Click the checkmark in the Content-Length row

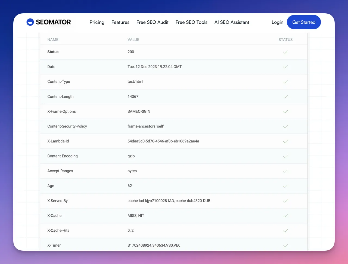click(285, 97)
